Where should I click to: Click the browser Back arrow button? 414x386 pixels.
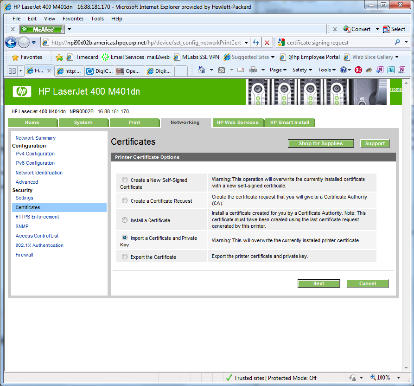(11, 43)
